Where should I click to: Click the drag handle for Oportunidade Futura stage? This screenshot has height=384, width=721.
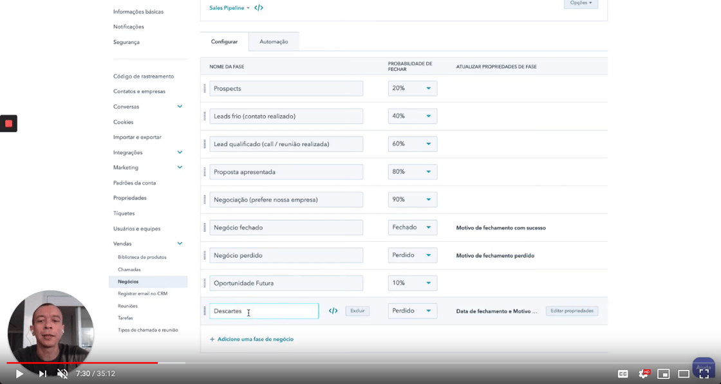pyautogui.click(x=205, y=283)
